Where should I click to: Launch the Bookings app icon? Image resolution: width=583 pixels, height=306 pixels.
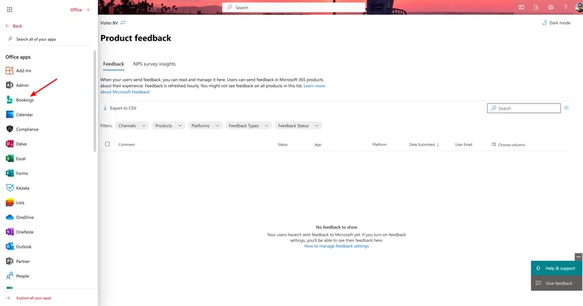(10, 100)
